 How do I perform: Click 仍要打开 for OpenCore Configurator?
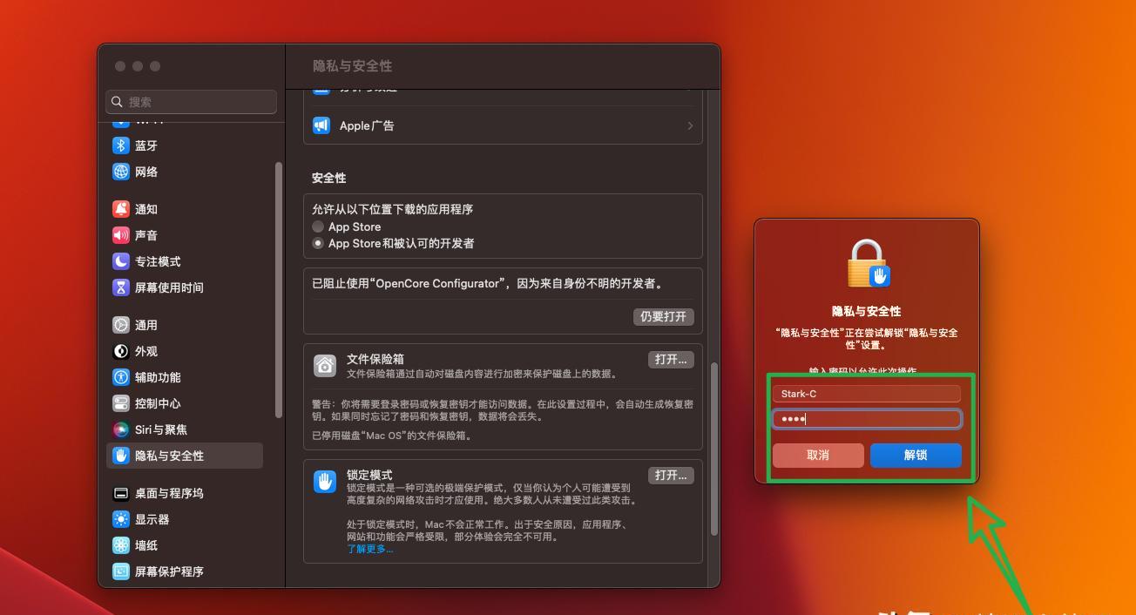664,316
